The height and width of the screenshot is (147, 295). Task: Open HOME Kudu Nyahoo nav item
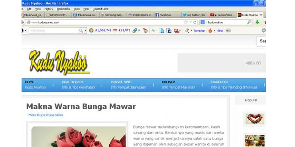[36, 85]
